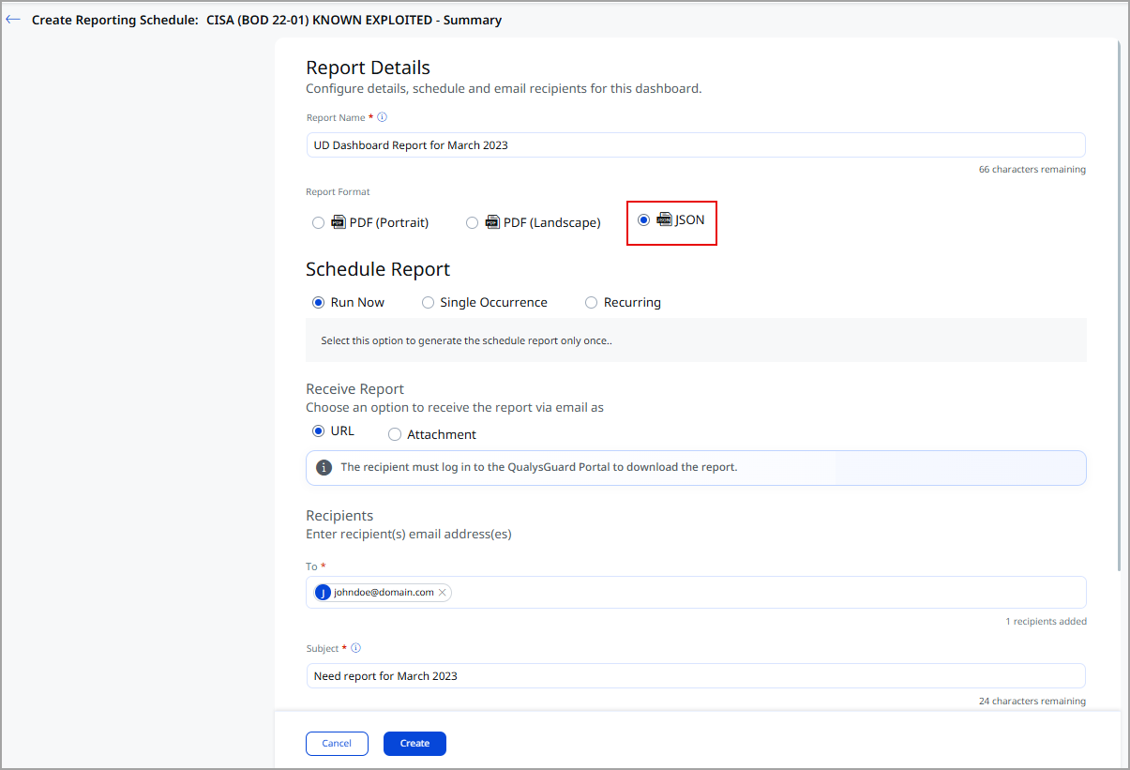Click the "Schedule Report" heading
The width and height of the screenshot is (1130, 770).
tap(378, 269)
